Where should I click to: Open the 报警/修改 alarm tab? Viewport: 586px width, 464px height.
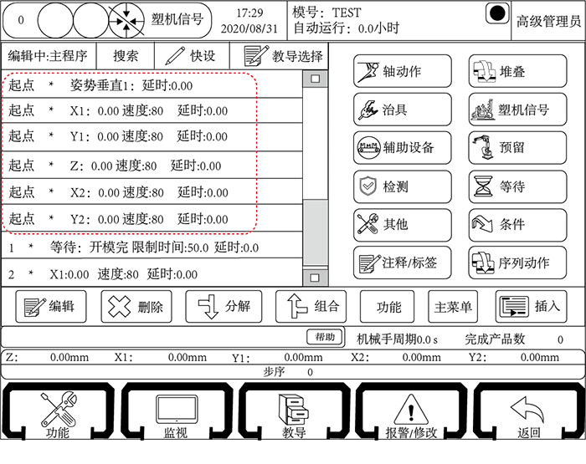click(410, 416)
